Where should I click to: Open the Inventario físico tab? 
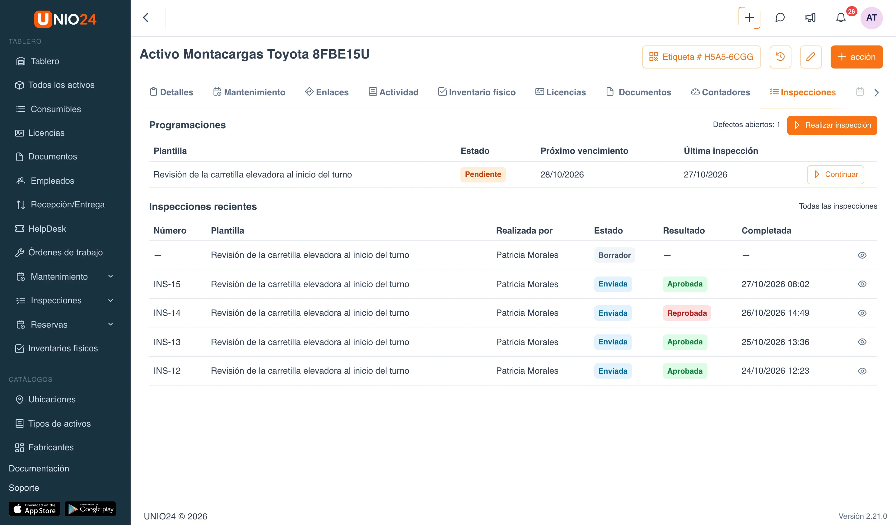tap(476, 92)
